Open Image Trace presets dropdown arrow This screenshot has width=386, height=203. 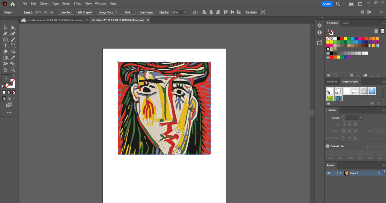tap(117, 12)
